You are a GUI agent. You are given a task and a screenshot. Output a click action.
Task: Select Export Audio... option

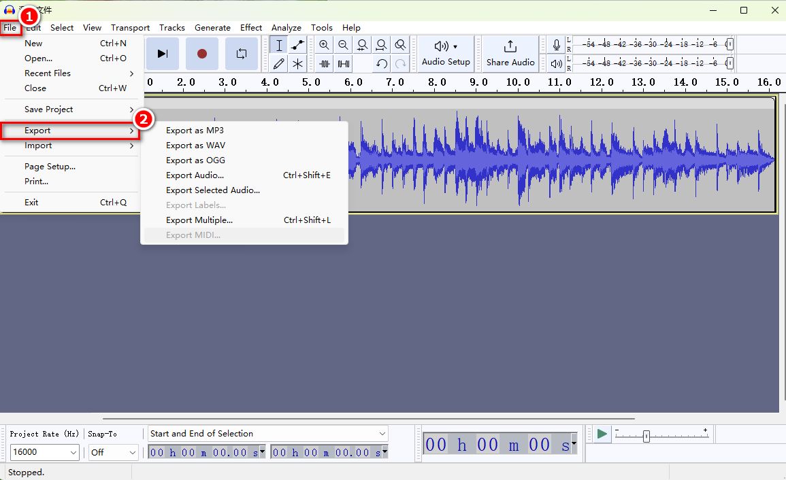point(244,175)
